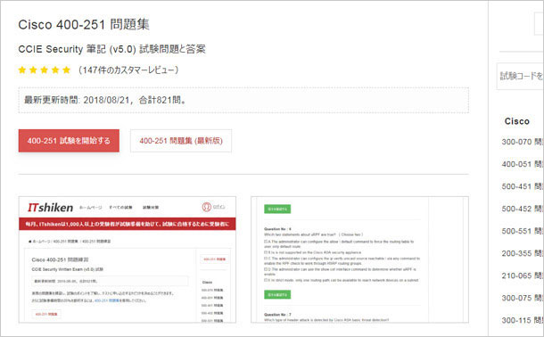This screenshot has height=337, width=544.
Task: Open the 300-115 問題集 sidebar link
Action: (x=522, y=320)
